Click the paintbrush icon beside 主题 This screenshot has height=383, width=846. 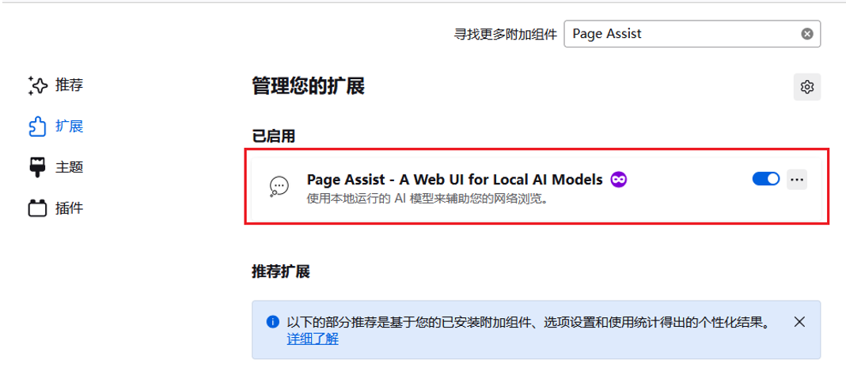coord(37,167)
